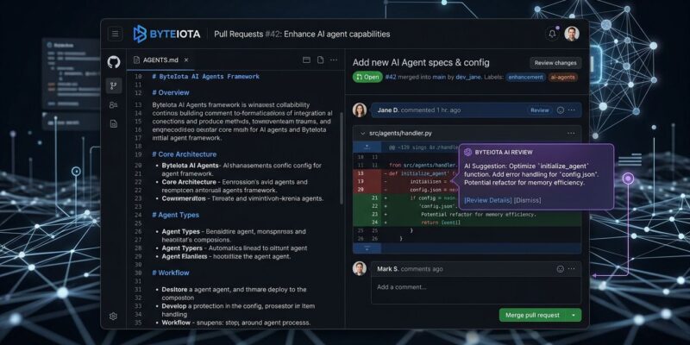The image size is (690, 345).
Task: Expand hidden lines below the diff
Action: pyautogui.click(x=367, y=248)
